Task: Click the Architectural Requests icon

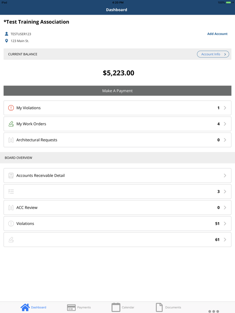Action: coord(11,140)
